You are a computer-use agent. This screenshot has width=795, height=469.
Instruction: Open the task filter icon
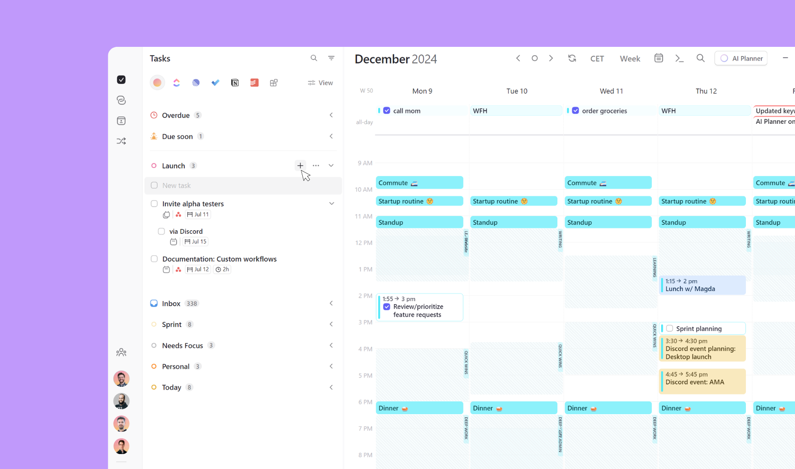pyautogui.click(x=331, y=58)
